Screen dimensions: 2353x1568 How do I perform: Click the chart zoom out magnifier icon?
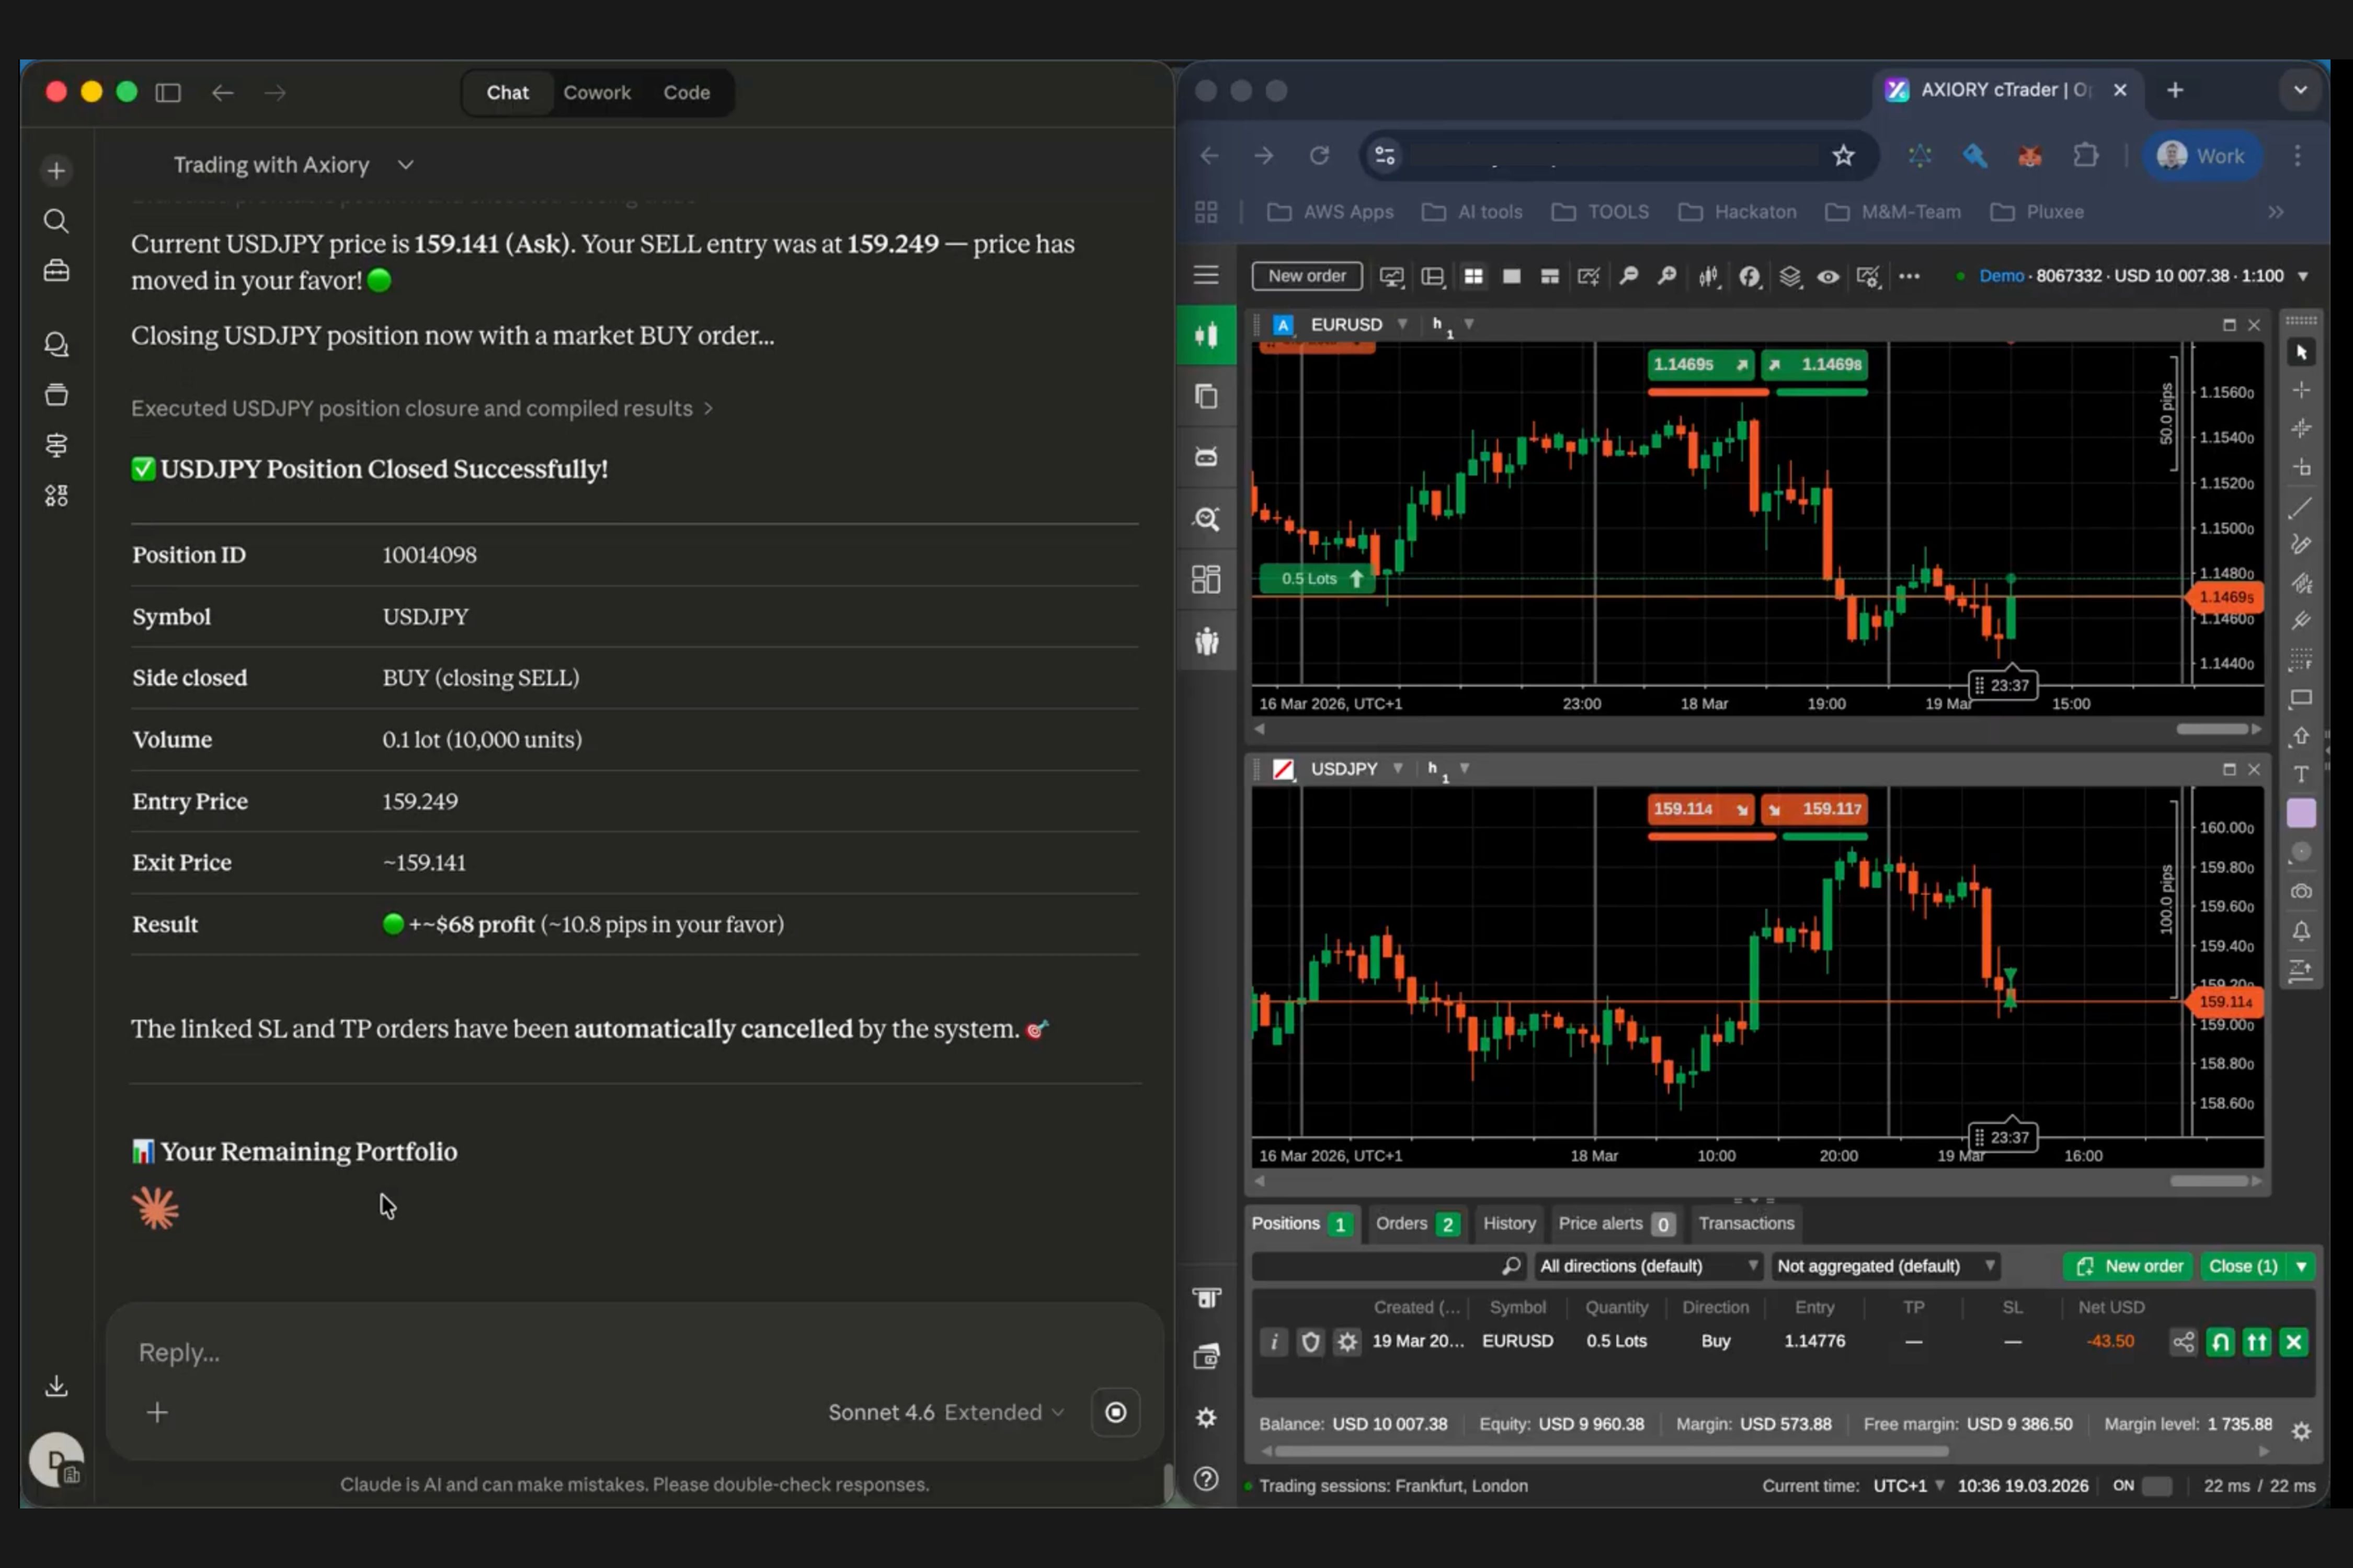tap(1629, 276)
